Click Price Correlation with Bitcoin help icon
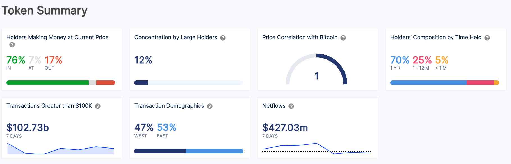 click(x=343, y=38)
